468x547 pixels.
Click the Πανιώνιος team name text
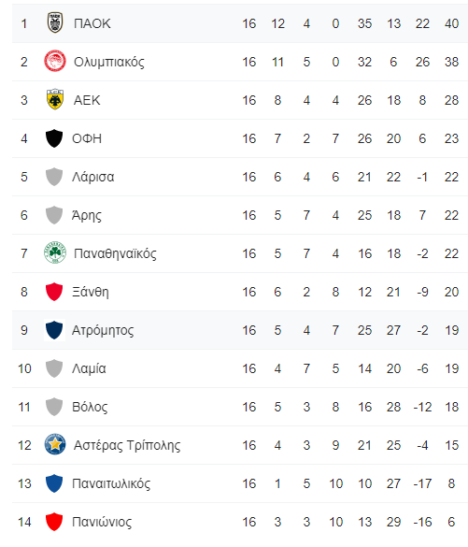[102, 523]
